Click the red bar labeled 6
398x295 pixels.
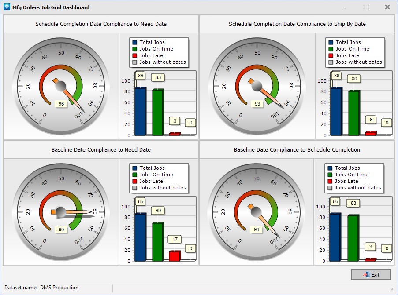pos(370,133)
